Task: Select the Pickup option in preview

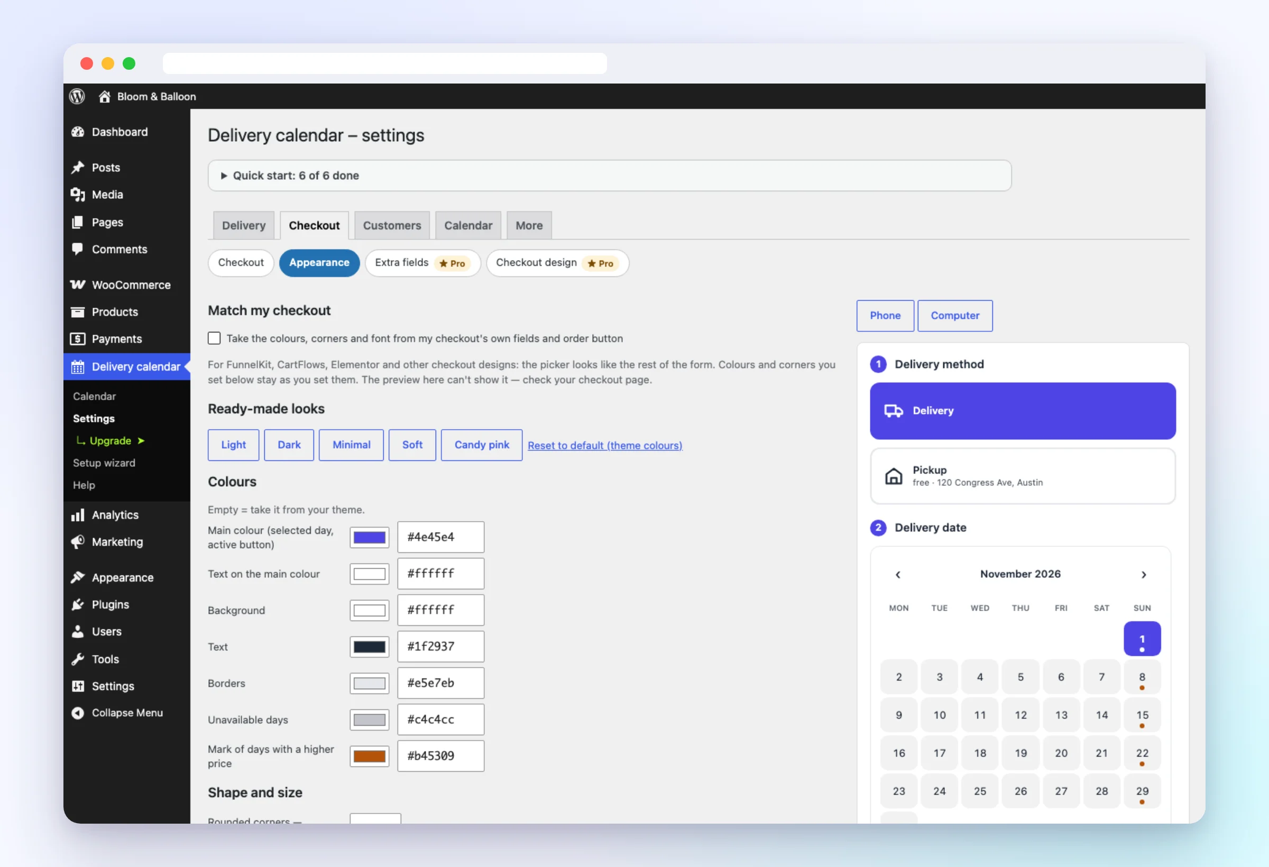Action: pos(1023,476)
